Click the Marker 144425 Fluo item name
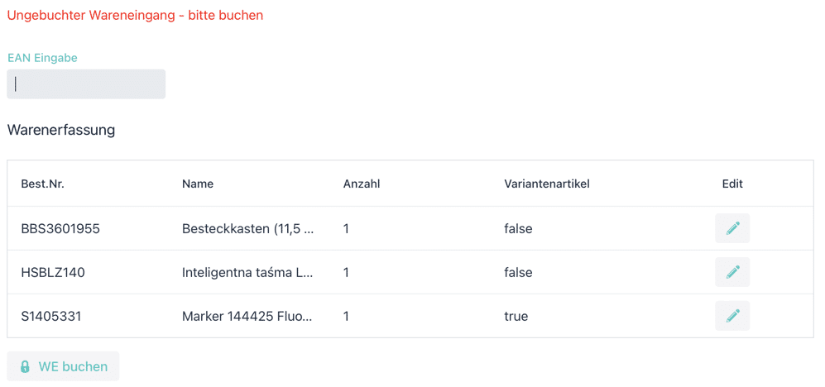 pyautogui.click(x=247, y=316)
